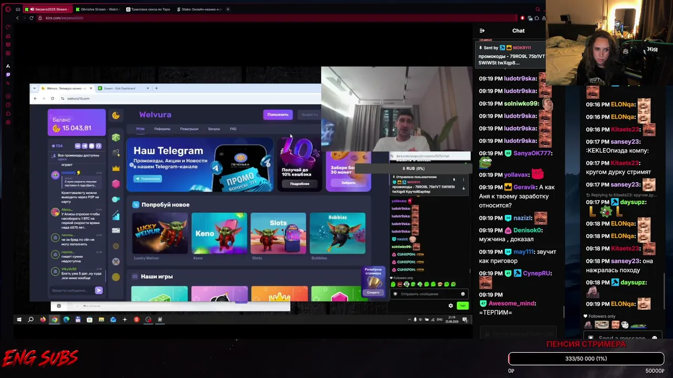The height and width of the screenshot is (378, 673).
Task: Open the VK social icon in Welvura chat header
Action: [x=78, y=146]
